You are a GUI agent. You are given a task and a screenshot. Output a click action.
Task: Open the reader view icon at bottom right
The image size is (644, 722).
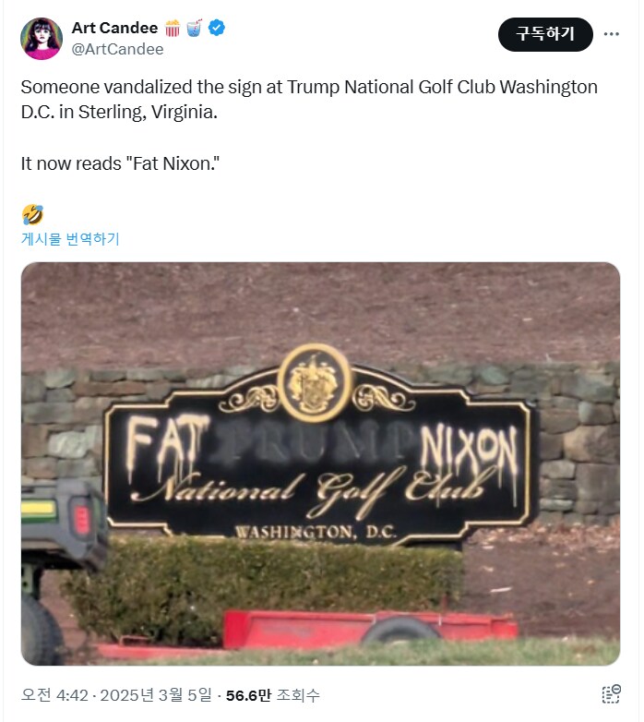point(612,694)
